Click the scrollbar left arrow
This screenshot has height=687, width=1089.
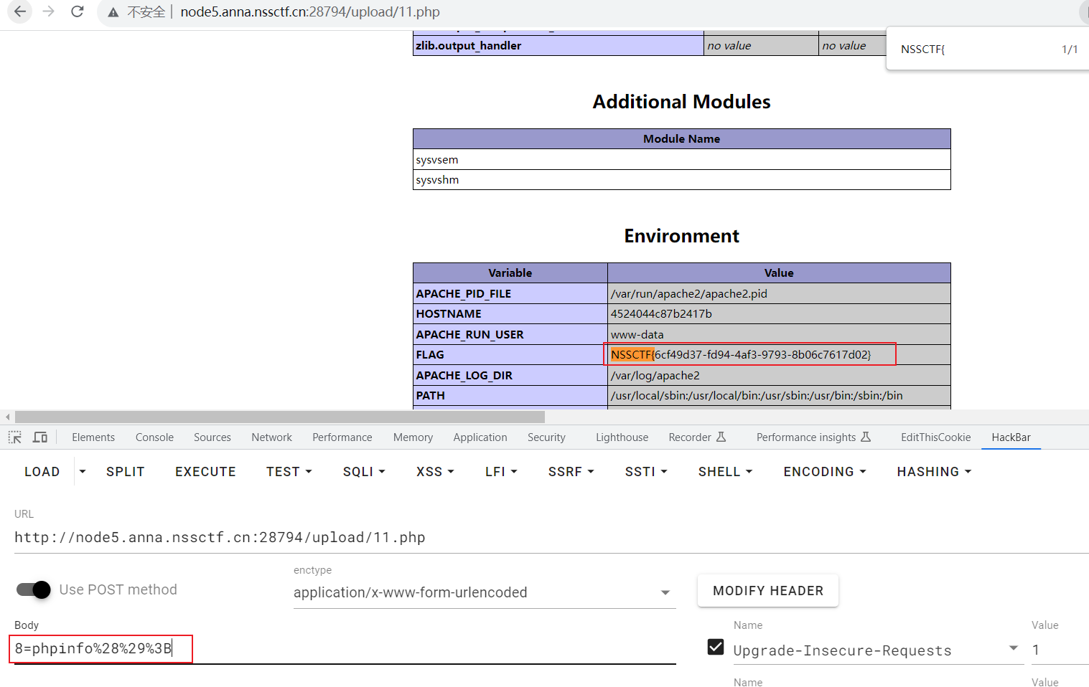7,417
